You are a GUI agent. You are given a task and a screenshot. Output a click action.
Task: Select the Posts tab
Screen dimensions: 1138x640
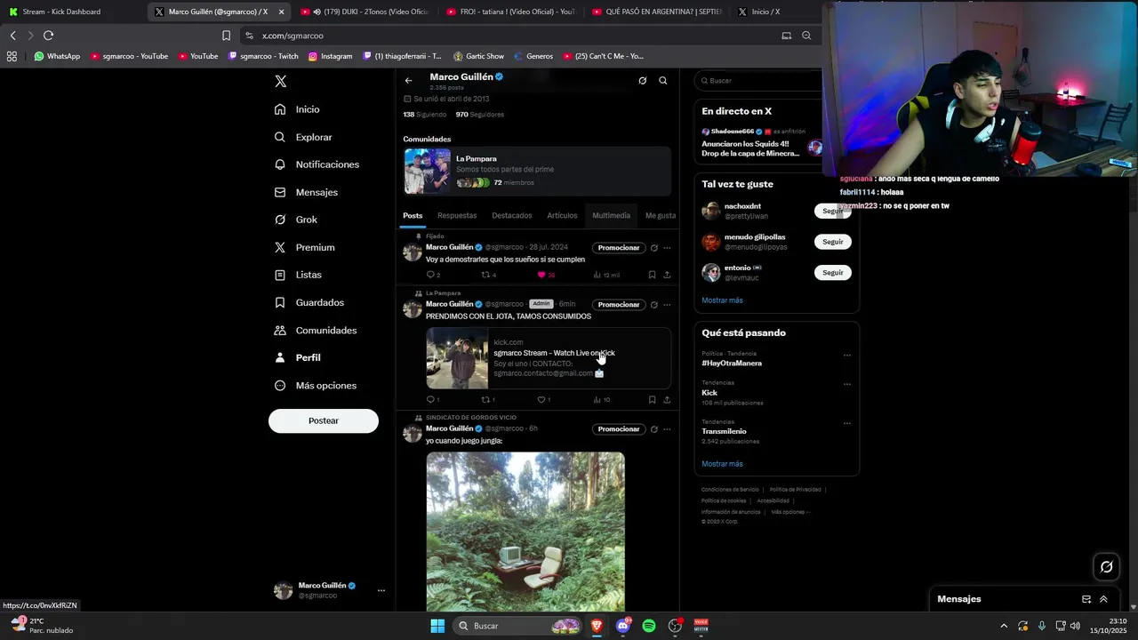coord(413,215)
